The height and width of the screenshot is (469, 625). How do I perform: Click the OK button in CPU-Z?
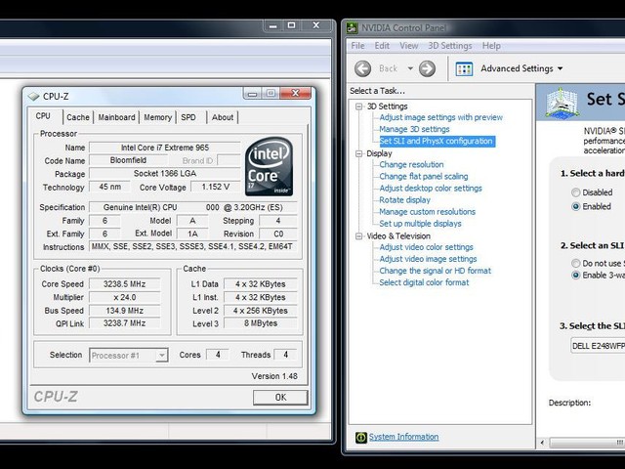[x=280, y=398]
